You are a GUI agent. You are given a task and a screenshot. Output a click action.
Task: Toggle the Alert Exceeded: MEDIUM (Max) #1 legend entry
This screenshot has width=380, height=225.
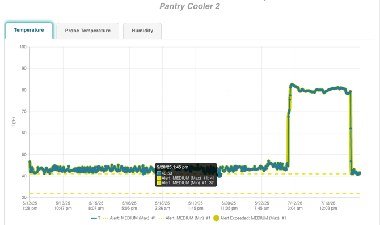[x=250, y=218]
